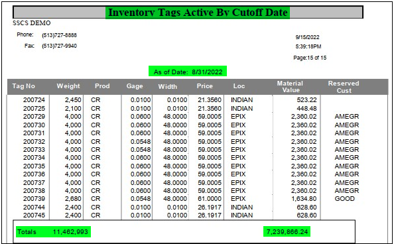This screenshot has width=394, height=244.
Task: Select tag number 200731
Action: [34, 133]
